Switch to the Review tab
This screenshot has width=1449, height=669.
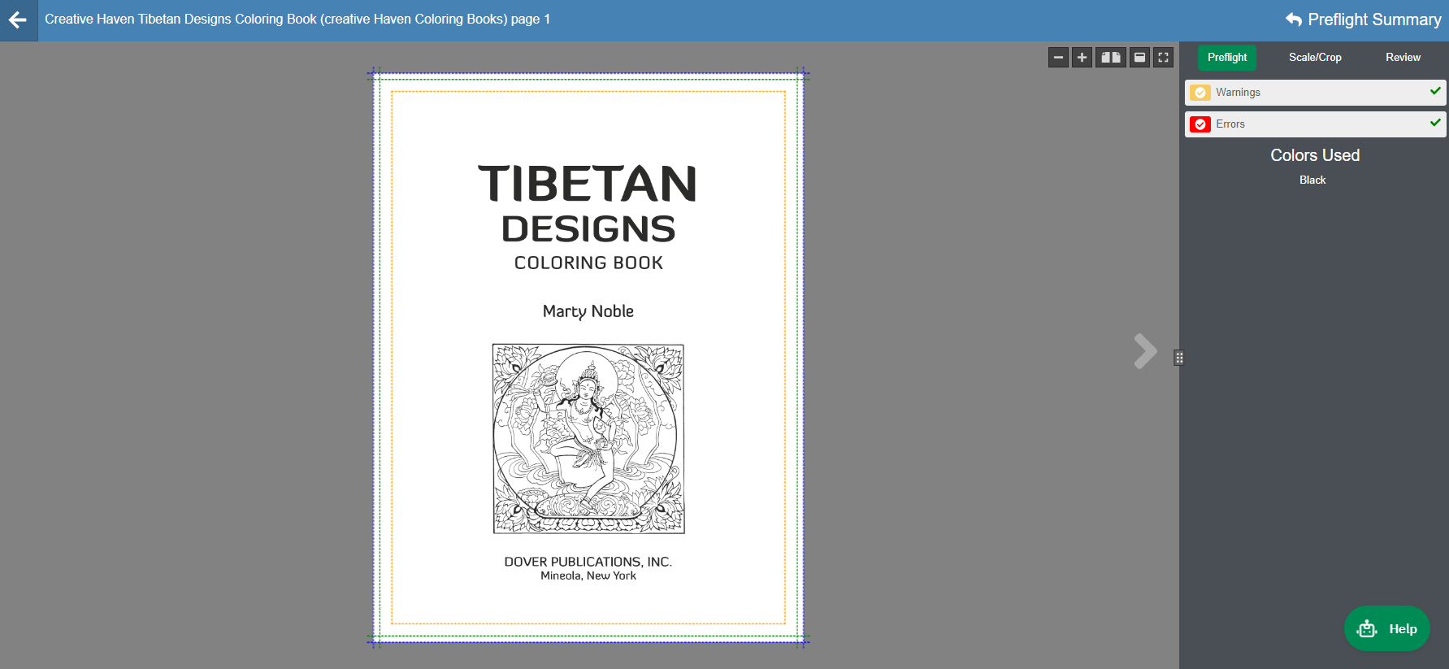click(1403, 58)
